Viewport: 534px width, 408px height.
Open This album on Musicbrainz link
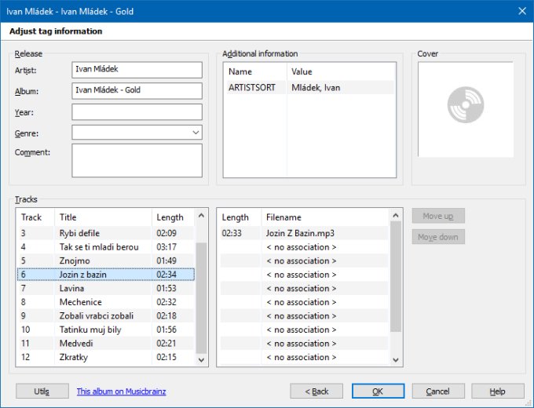click(x=121, y=391)
